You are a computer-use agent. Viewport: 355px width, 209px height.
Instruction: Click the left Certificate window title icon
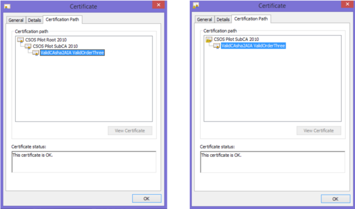tap(7, 6)
